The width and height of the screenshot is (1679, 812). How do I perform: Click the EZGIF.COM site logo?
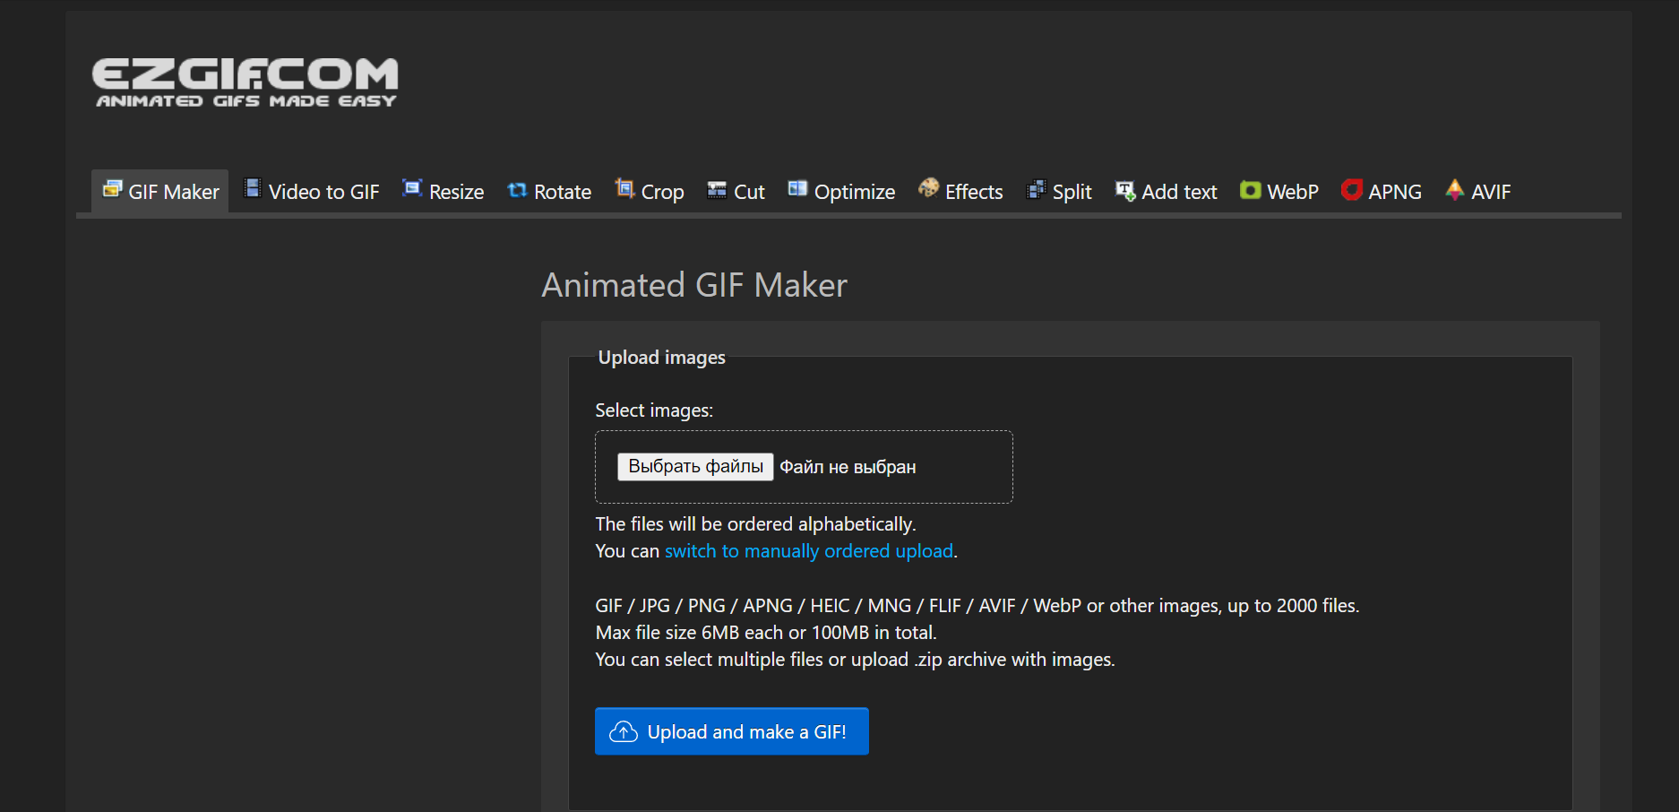coord(245,82)
